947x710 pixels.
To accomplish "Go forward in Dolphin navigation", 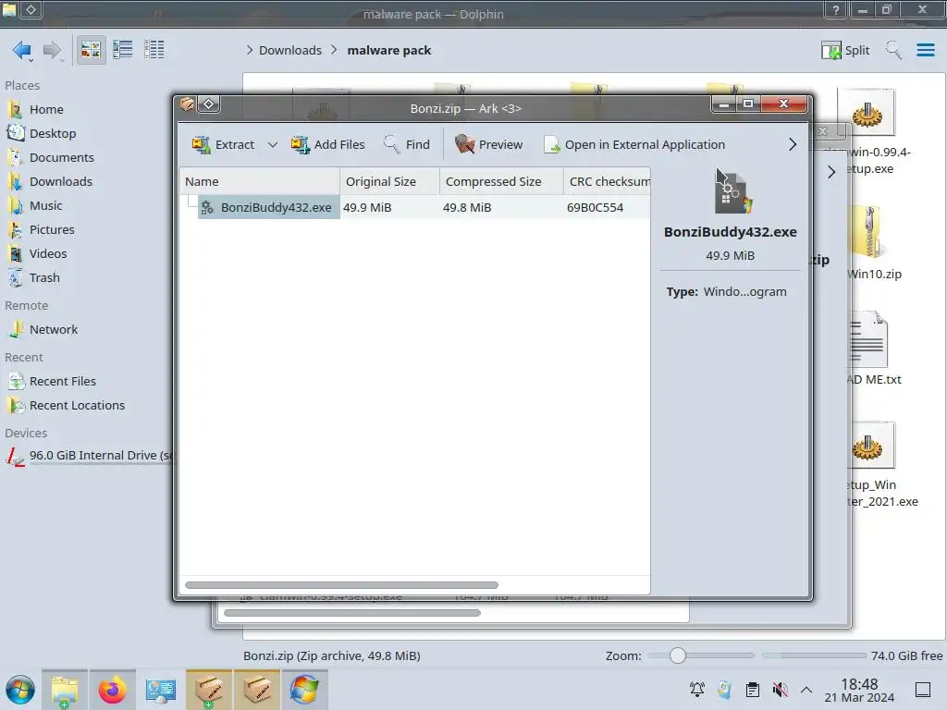I will (53, 50).
